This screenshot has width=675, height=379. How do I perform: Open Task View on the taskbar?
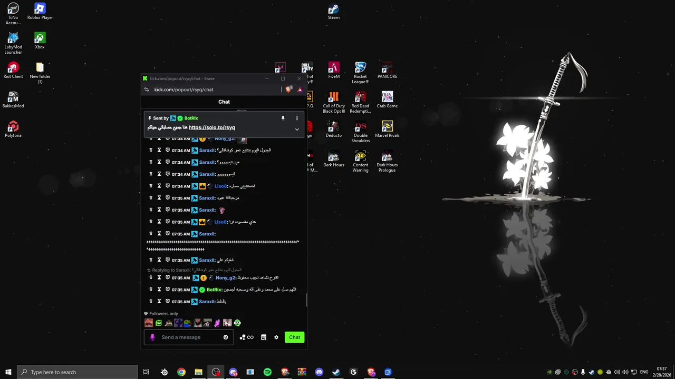(x=146, y=372)
